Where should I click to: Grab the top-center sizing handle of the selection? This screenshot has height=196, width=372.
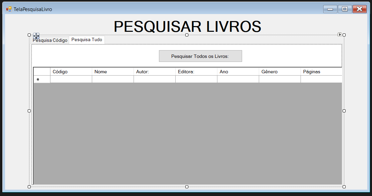pyautogui.click(x=187, y=34)
